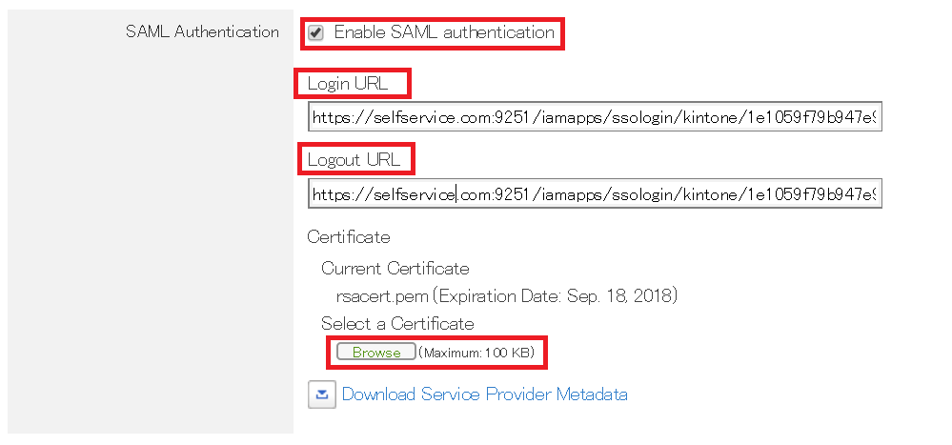952x445 pixels.
Task: Click the gray panel below SAML Authentication title
Action: [150, 238]
